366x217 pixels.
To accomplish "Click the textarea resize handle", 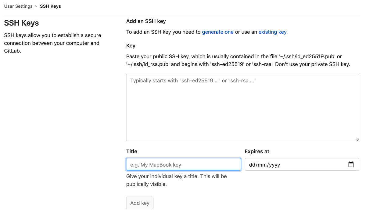I will tap(357, 139).
